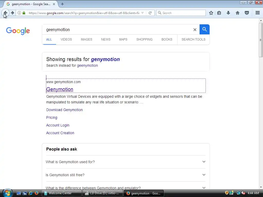Open the Windows Start orb

[7, 193]
